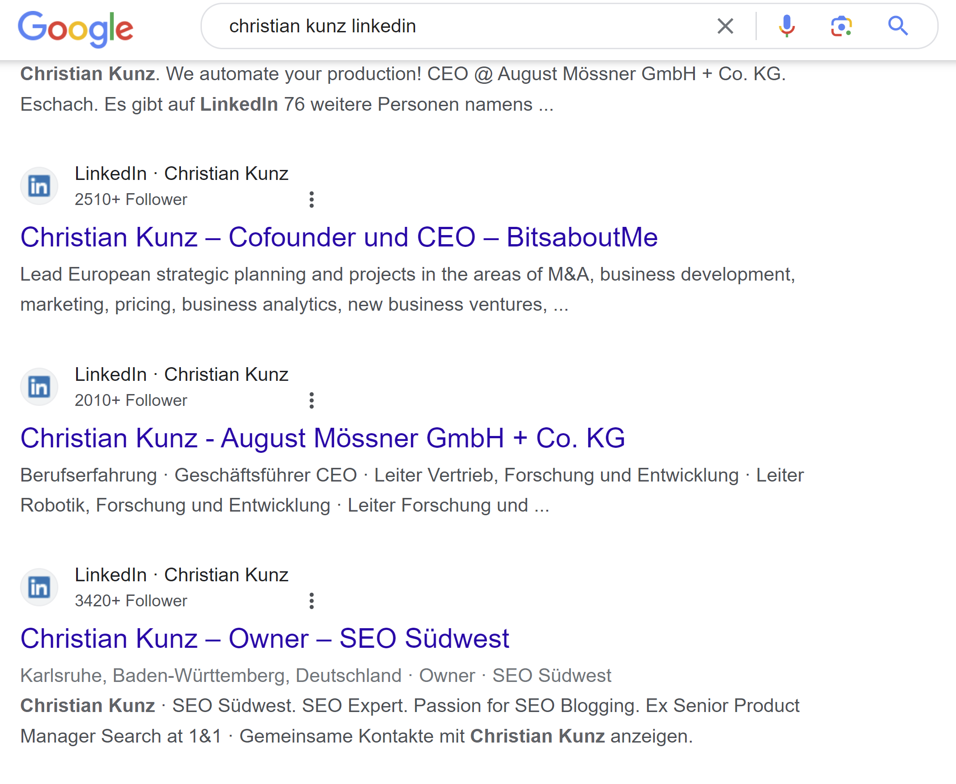This screenshot has width=956, height=784.
Task: Click the 2010+ Follower text
Action: coord(130,400)
